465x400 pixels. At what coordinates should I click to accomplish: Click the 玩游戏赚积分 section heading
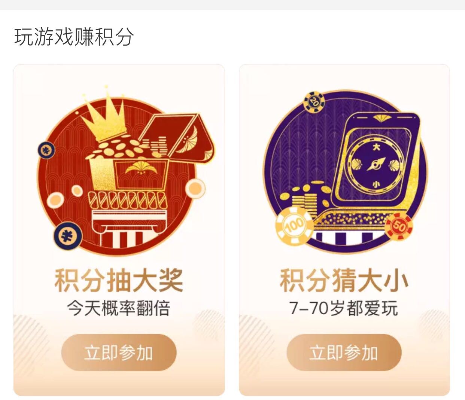coord(74,37)
